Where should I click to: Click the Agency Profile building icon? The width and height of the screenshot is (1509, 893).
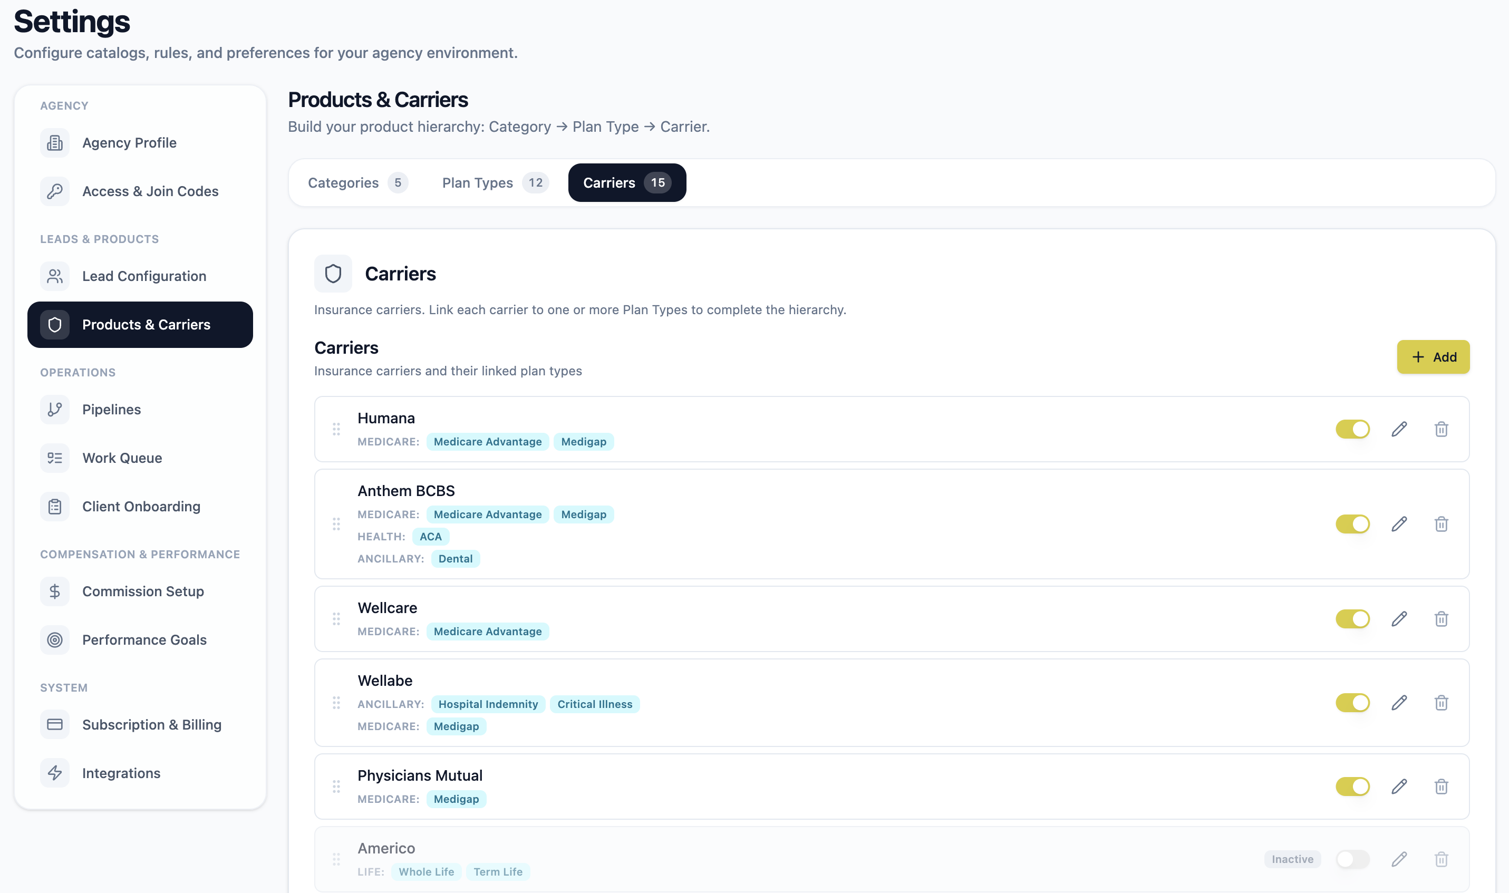(x=55, y=143)
